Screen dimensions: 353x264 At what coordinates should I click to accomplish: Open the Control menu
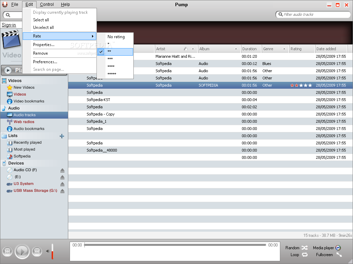point(47,4)
